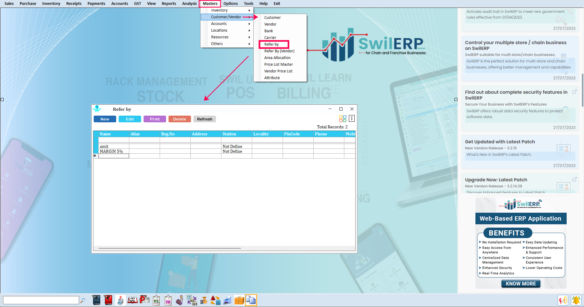Open the Masters menu
This screenshot has height=307, width=584.
tap(210, 4)
